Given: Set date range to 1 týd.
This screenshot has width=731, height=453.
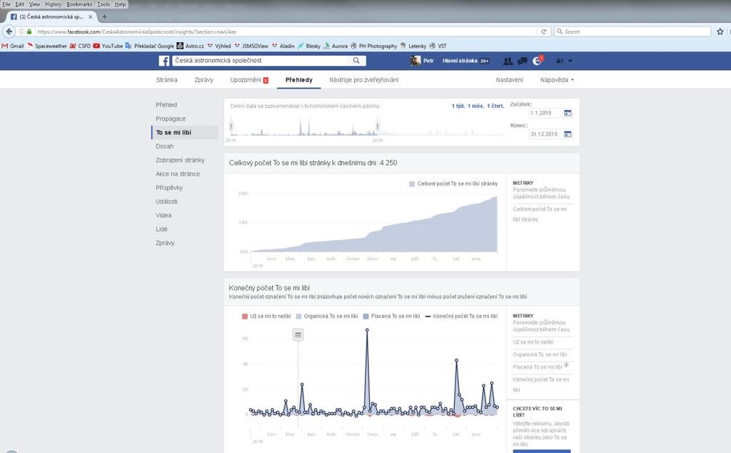Looking at the screenshot, I should [x=458, y=106].
